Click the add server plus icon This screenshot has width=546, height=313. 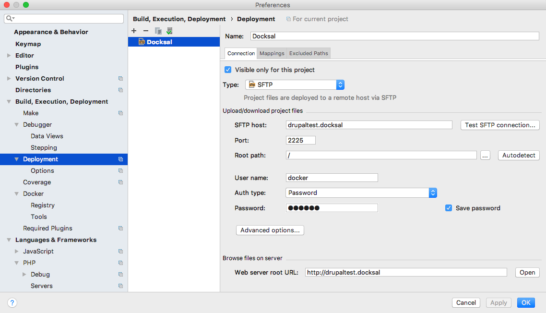(x=134, y=31)
